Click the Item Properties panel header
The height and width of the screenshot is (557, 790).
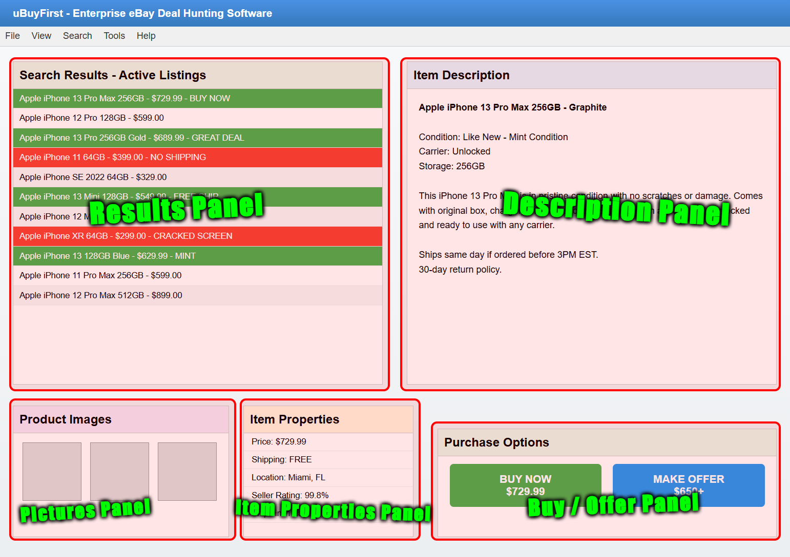pyautogui.click(x=328, y=419)
